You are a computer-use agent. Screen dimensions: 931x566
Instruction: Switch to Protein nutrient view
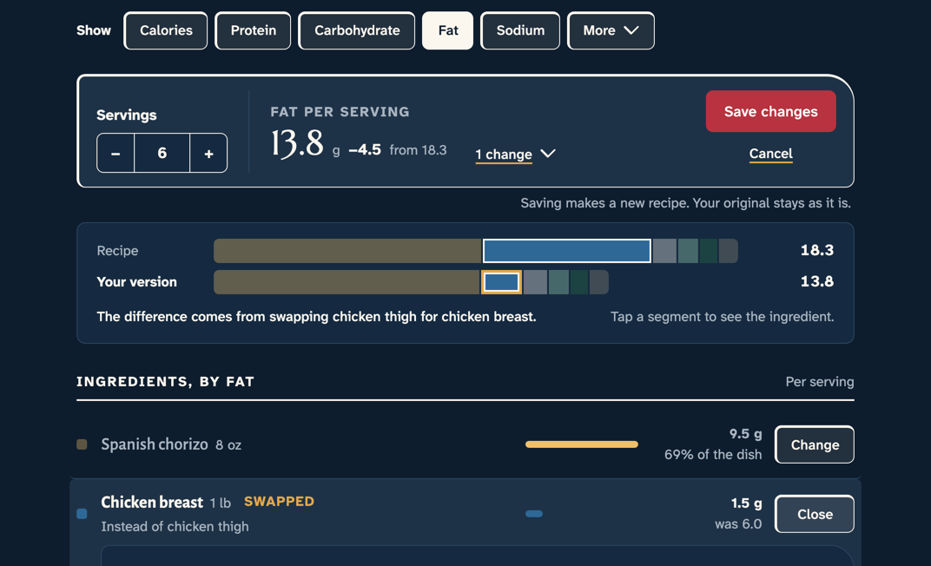pos(253,30)
